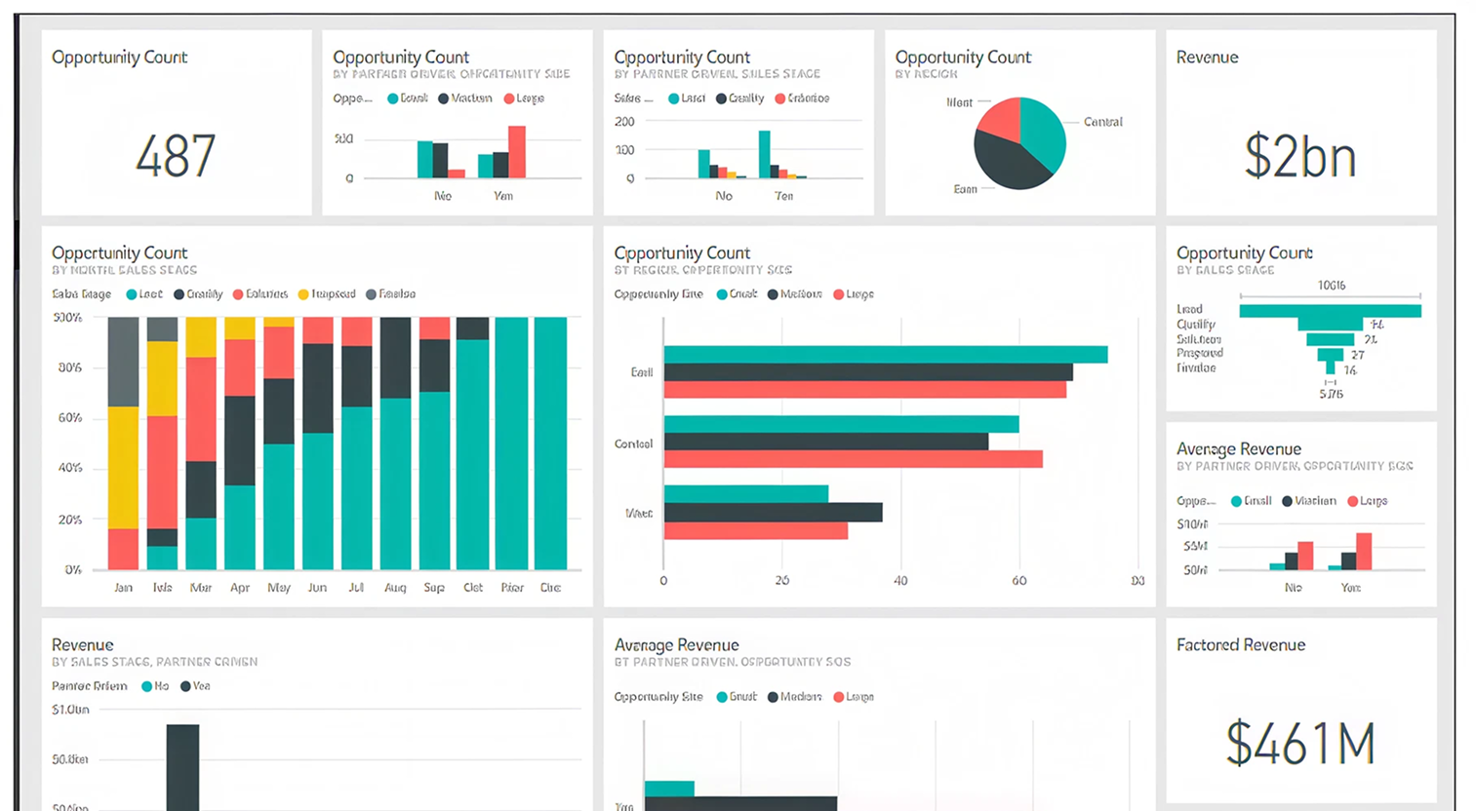1476x811 pixels.
Task: Select the $2bn revenue figure
Action: click(x=1300, y=156)
